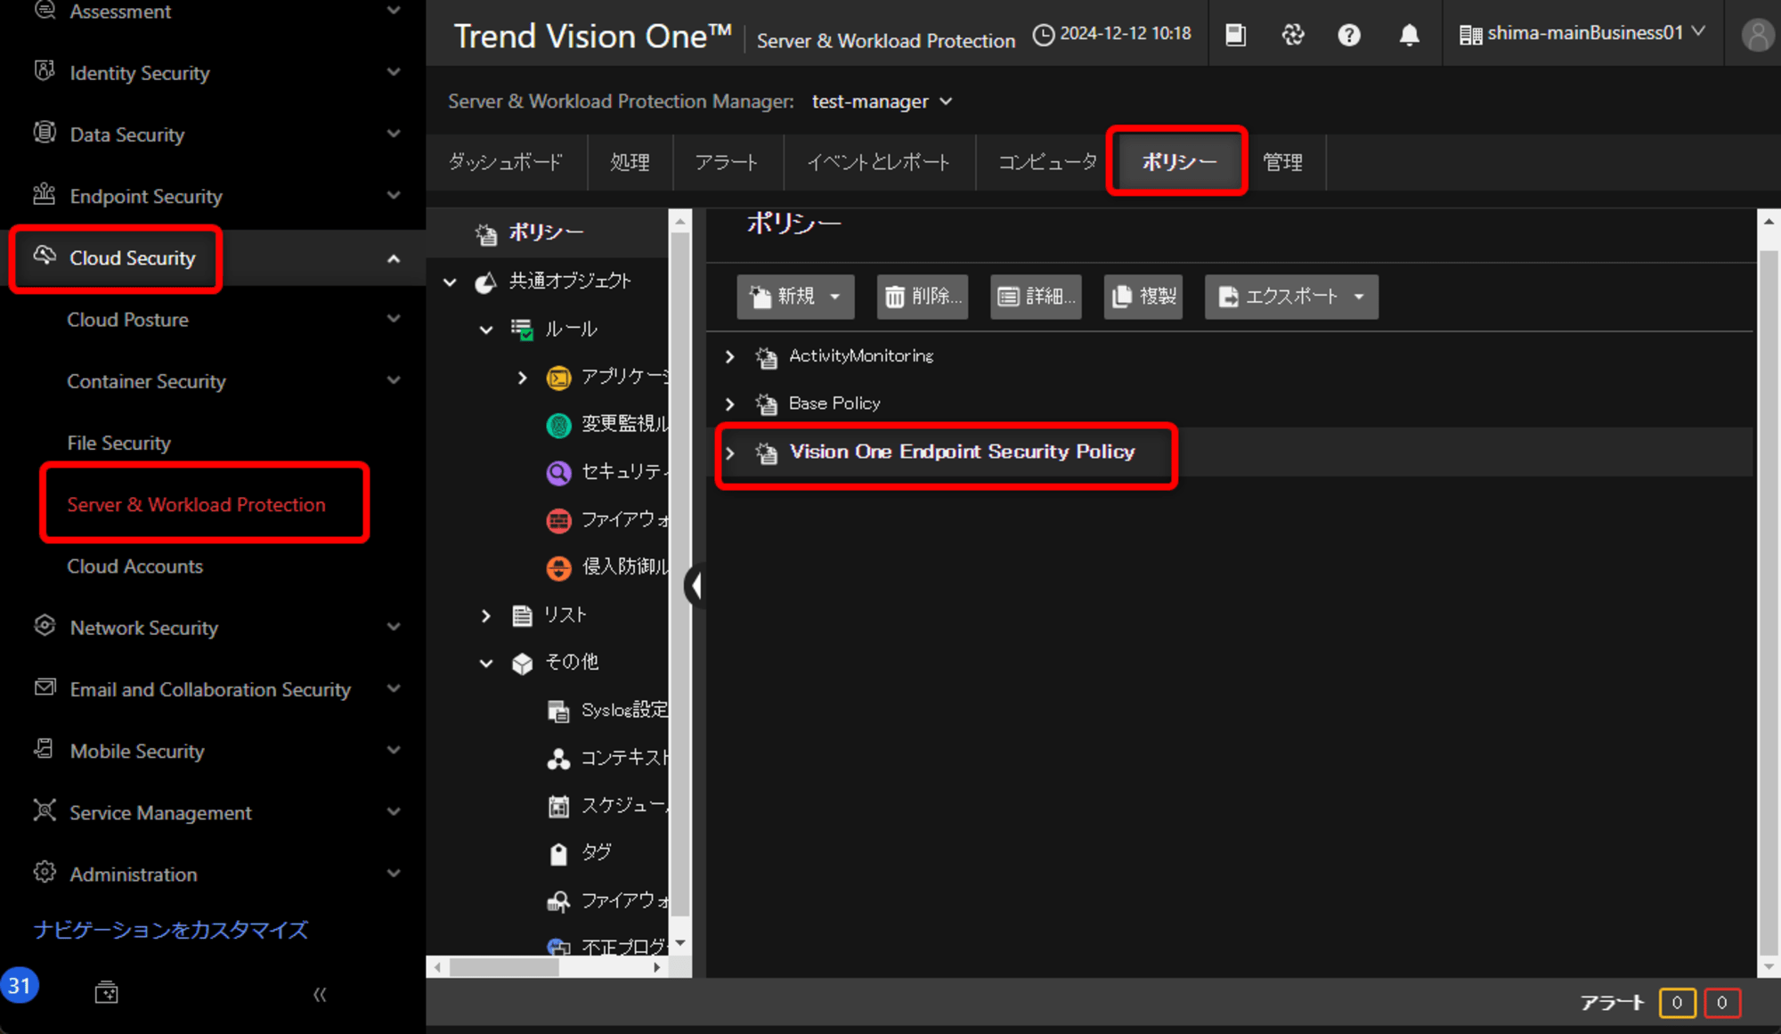The width and height of the screenshot is (1781, 1034).
Task: Click the 削除 delete button
Action: 923,297
